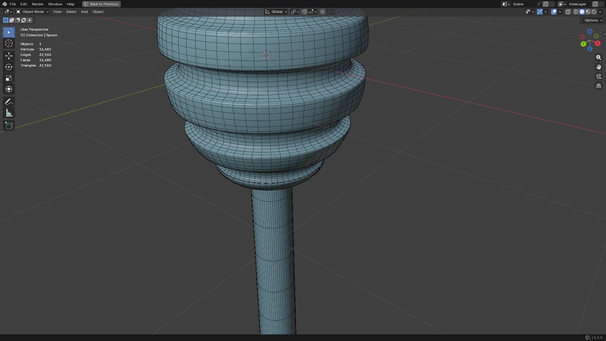The image size is (606, 341).
Task: Open the viewport Select menu
Action: click(71, 12)
